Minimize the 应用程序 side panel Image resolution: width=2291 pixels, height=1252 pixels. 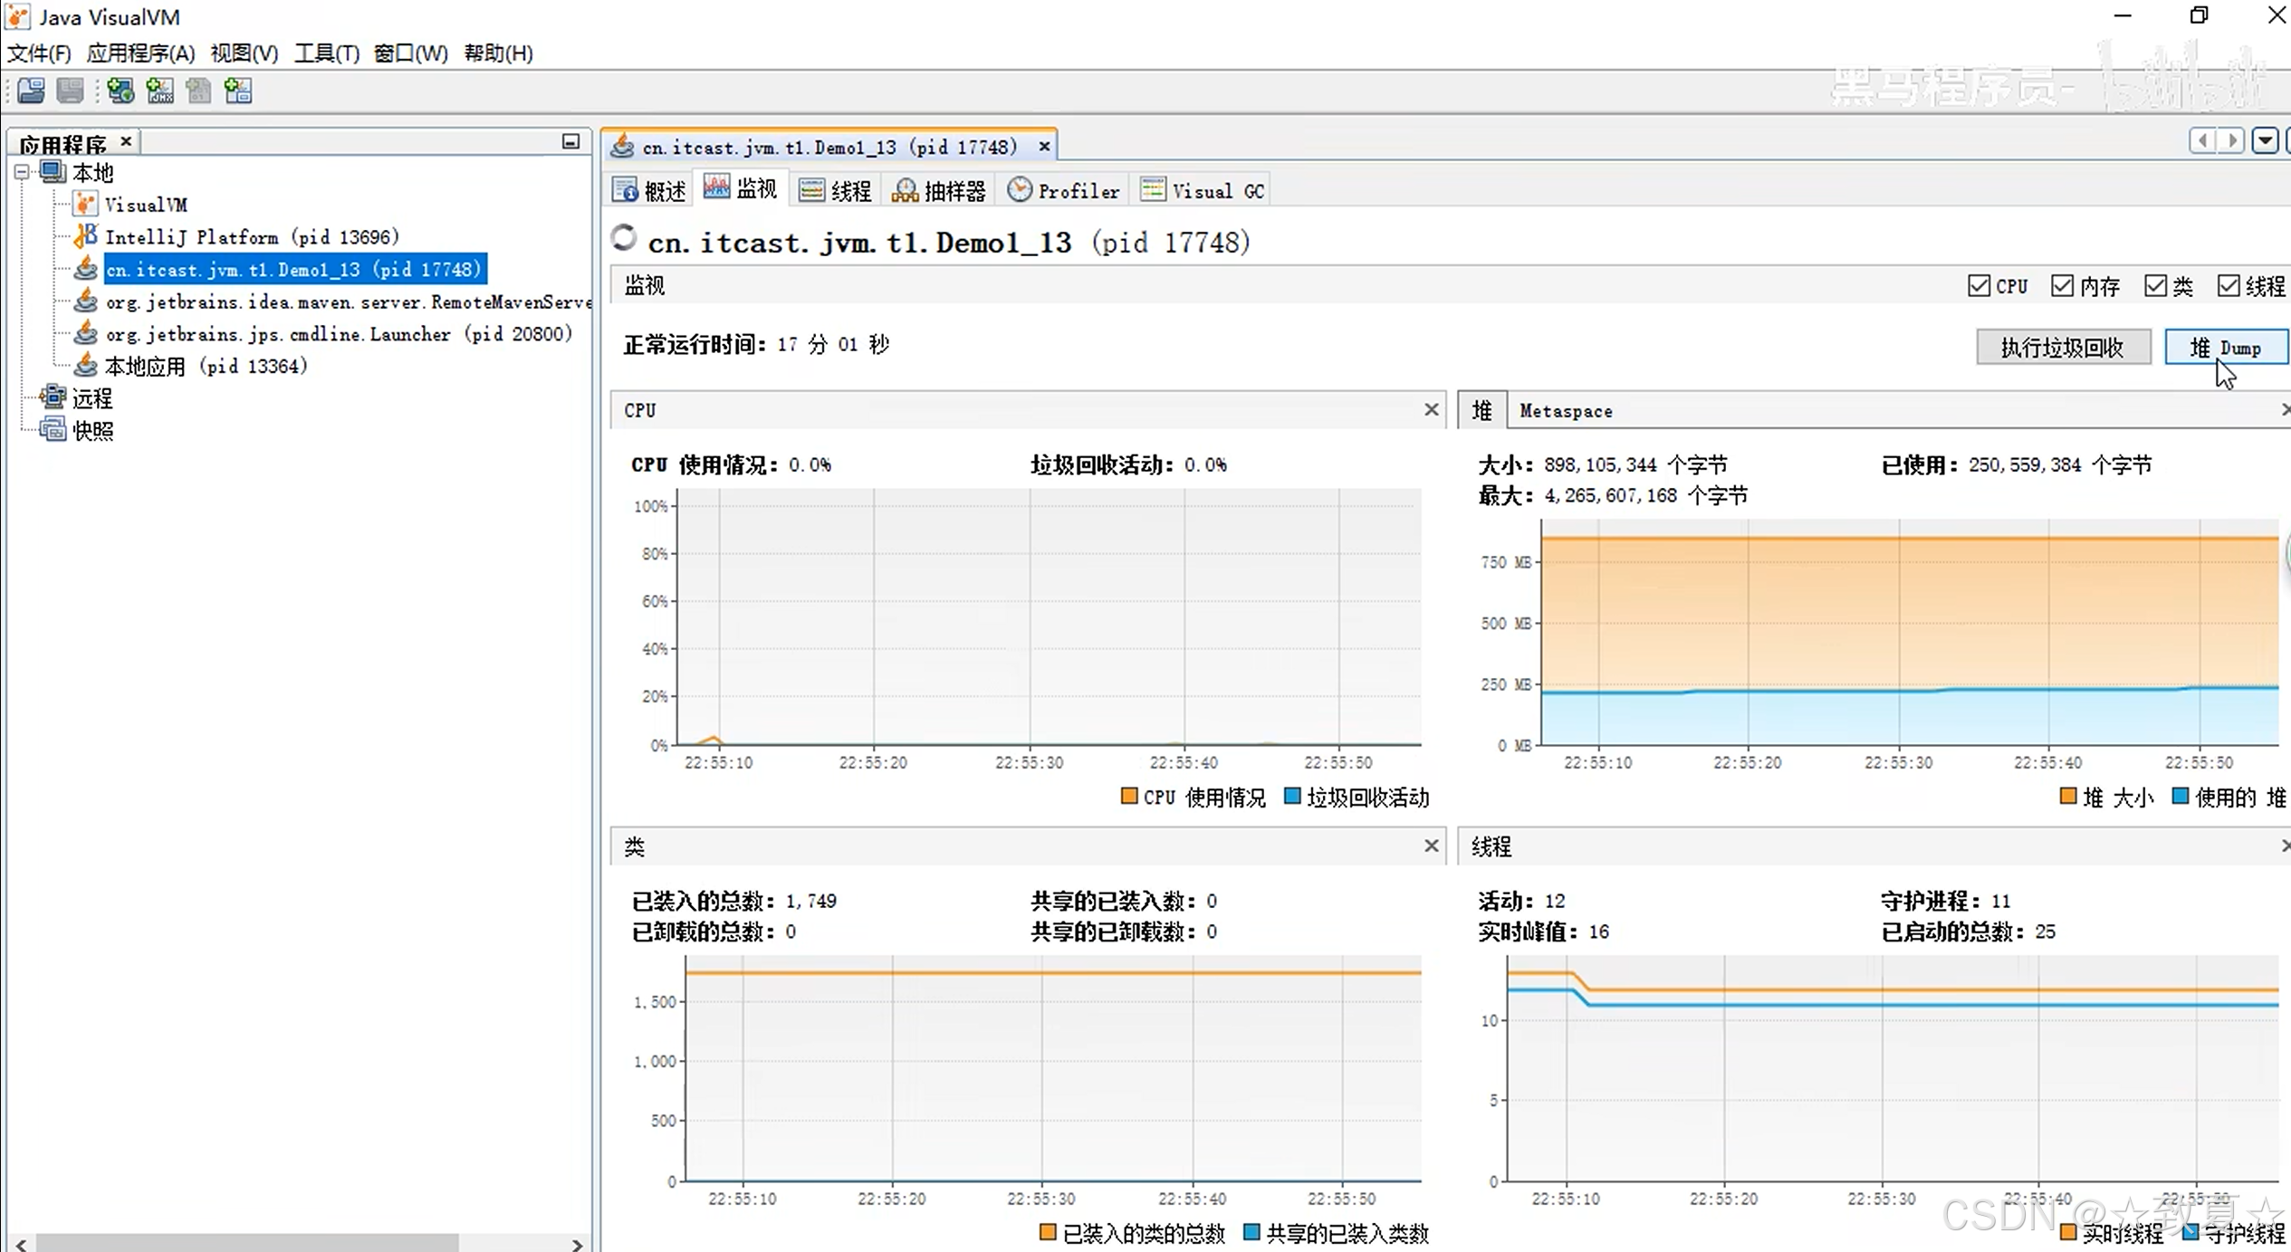pos(570,141)
